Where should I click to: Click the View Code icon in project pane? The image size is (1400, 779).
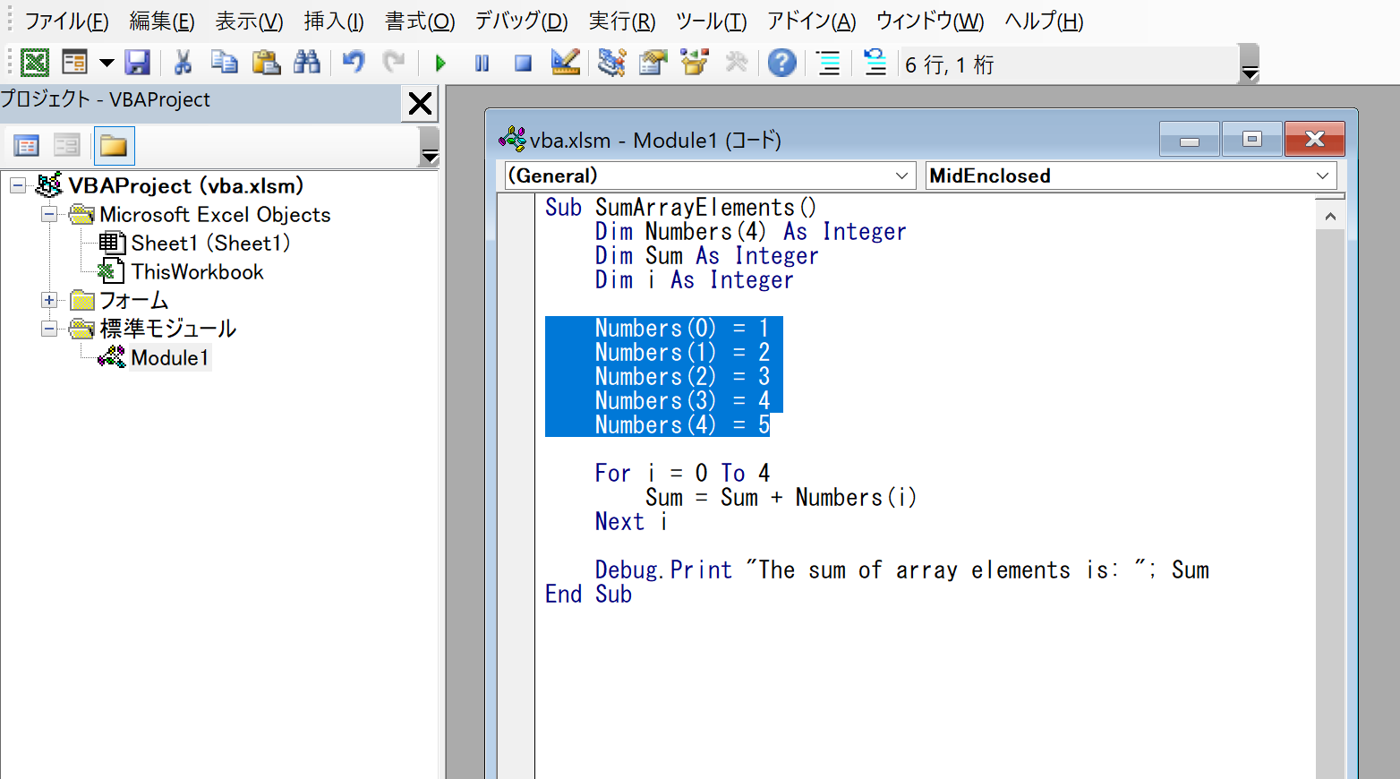pos(27,146)
